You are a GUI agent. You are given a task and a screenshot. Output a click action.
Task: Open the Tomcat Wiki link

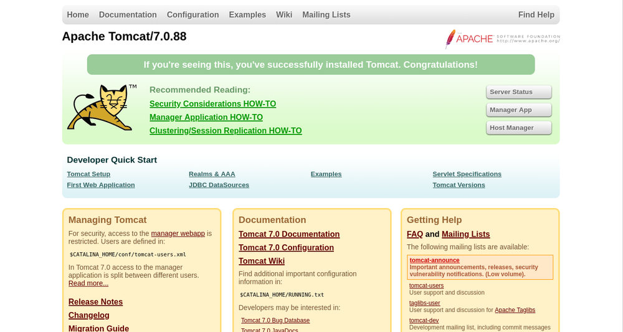[262, 262]
